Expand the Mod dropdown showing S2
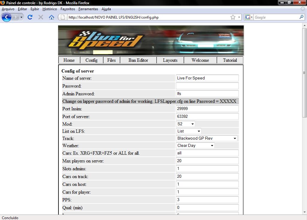The image size is (307, 220). click(x=185, y=124)
